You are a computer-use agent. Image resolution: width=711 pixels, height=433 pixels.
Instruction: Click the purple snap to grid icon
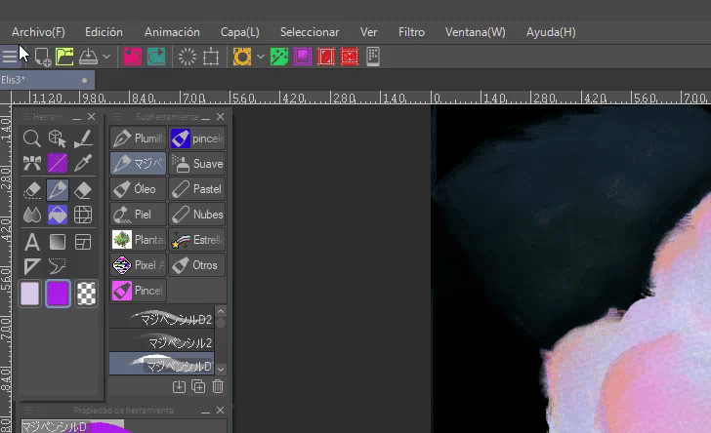(x=303, y=57)
